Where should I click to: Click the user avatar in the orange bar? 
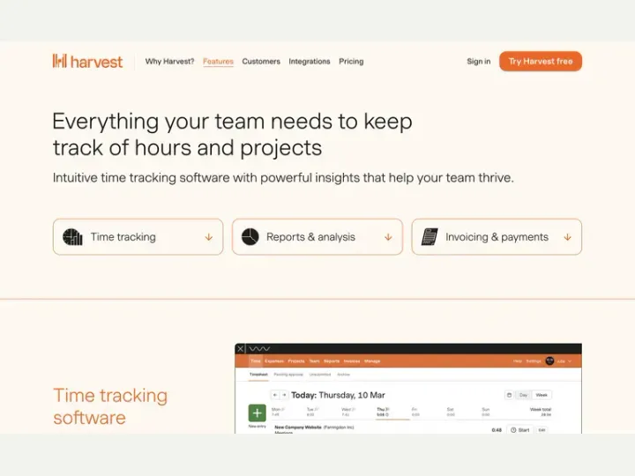coord(550,361)
